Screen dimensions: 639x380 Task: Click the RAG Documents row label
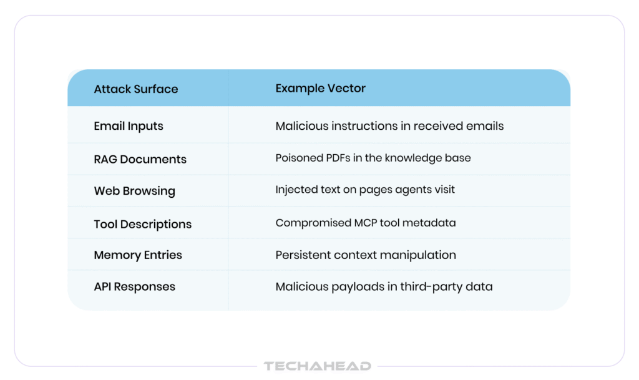coord(140,159)
